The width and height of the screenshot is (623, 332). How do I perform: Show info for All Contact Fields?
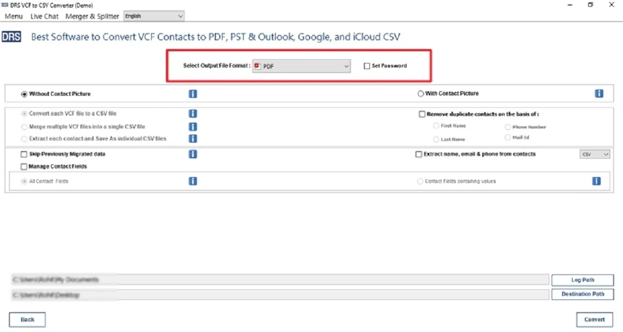coord(193,181)
